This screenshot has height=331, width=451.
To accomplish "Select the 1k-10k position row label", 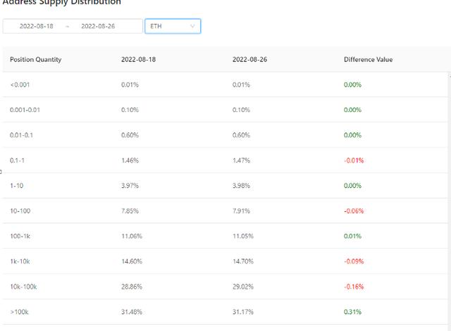I will pyautogui.click(x=20, y=261).
